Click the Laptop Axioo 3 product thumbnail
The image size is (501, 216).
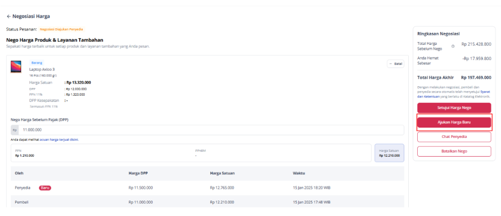click(16, 67)
